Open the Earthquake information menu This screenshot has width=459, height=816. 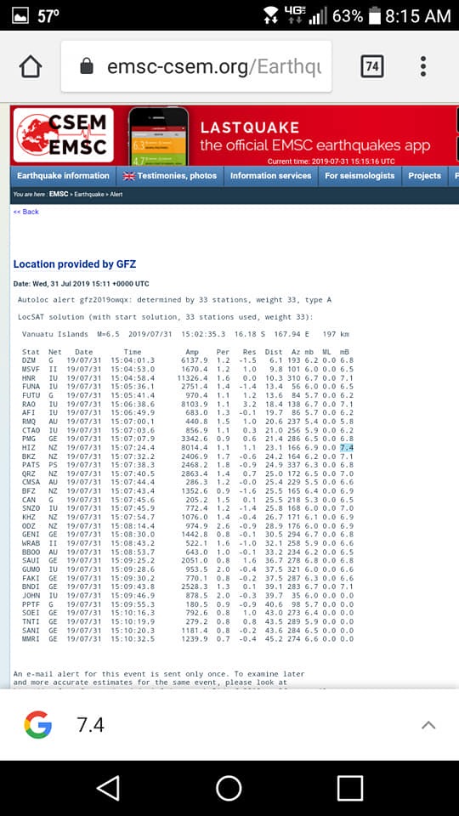tap(63, 176)
